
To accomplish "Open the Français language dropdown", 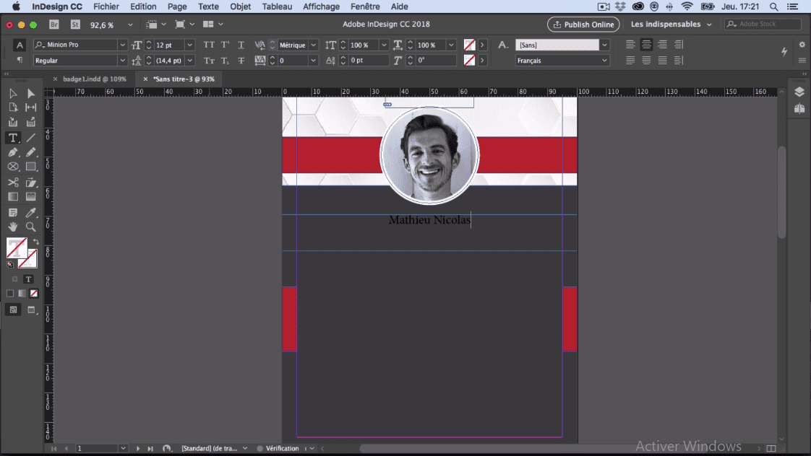I will pyautogui.click(x=604, y=61).
